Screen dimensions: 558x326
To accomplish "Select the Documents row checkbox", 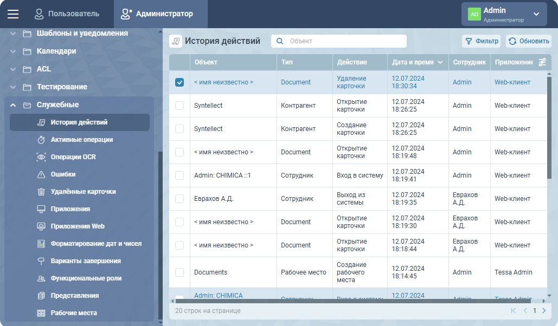I will (179, 272).
